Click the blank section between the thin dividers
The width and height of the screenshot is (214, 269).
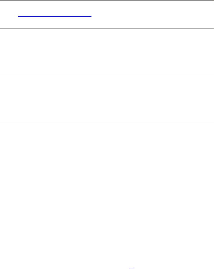pyautogui.click(x=107, y=98)
